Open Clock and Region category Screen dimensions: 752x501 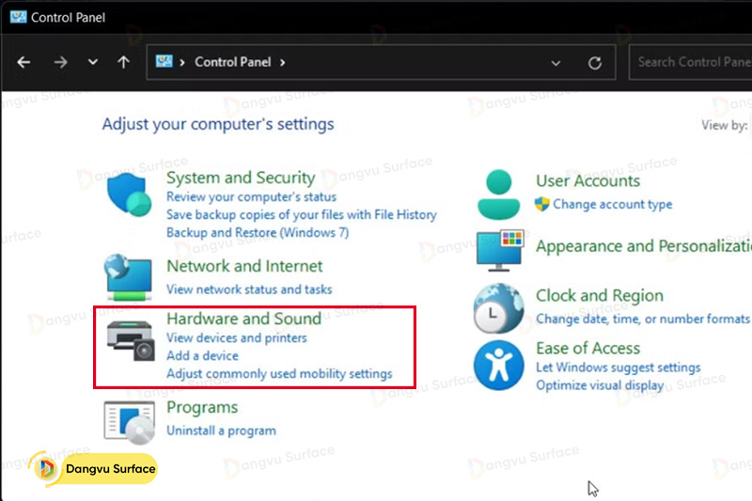pos(600,295)
